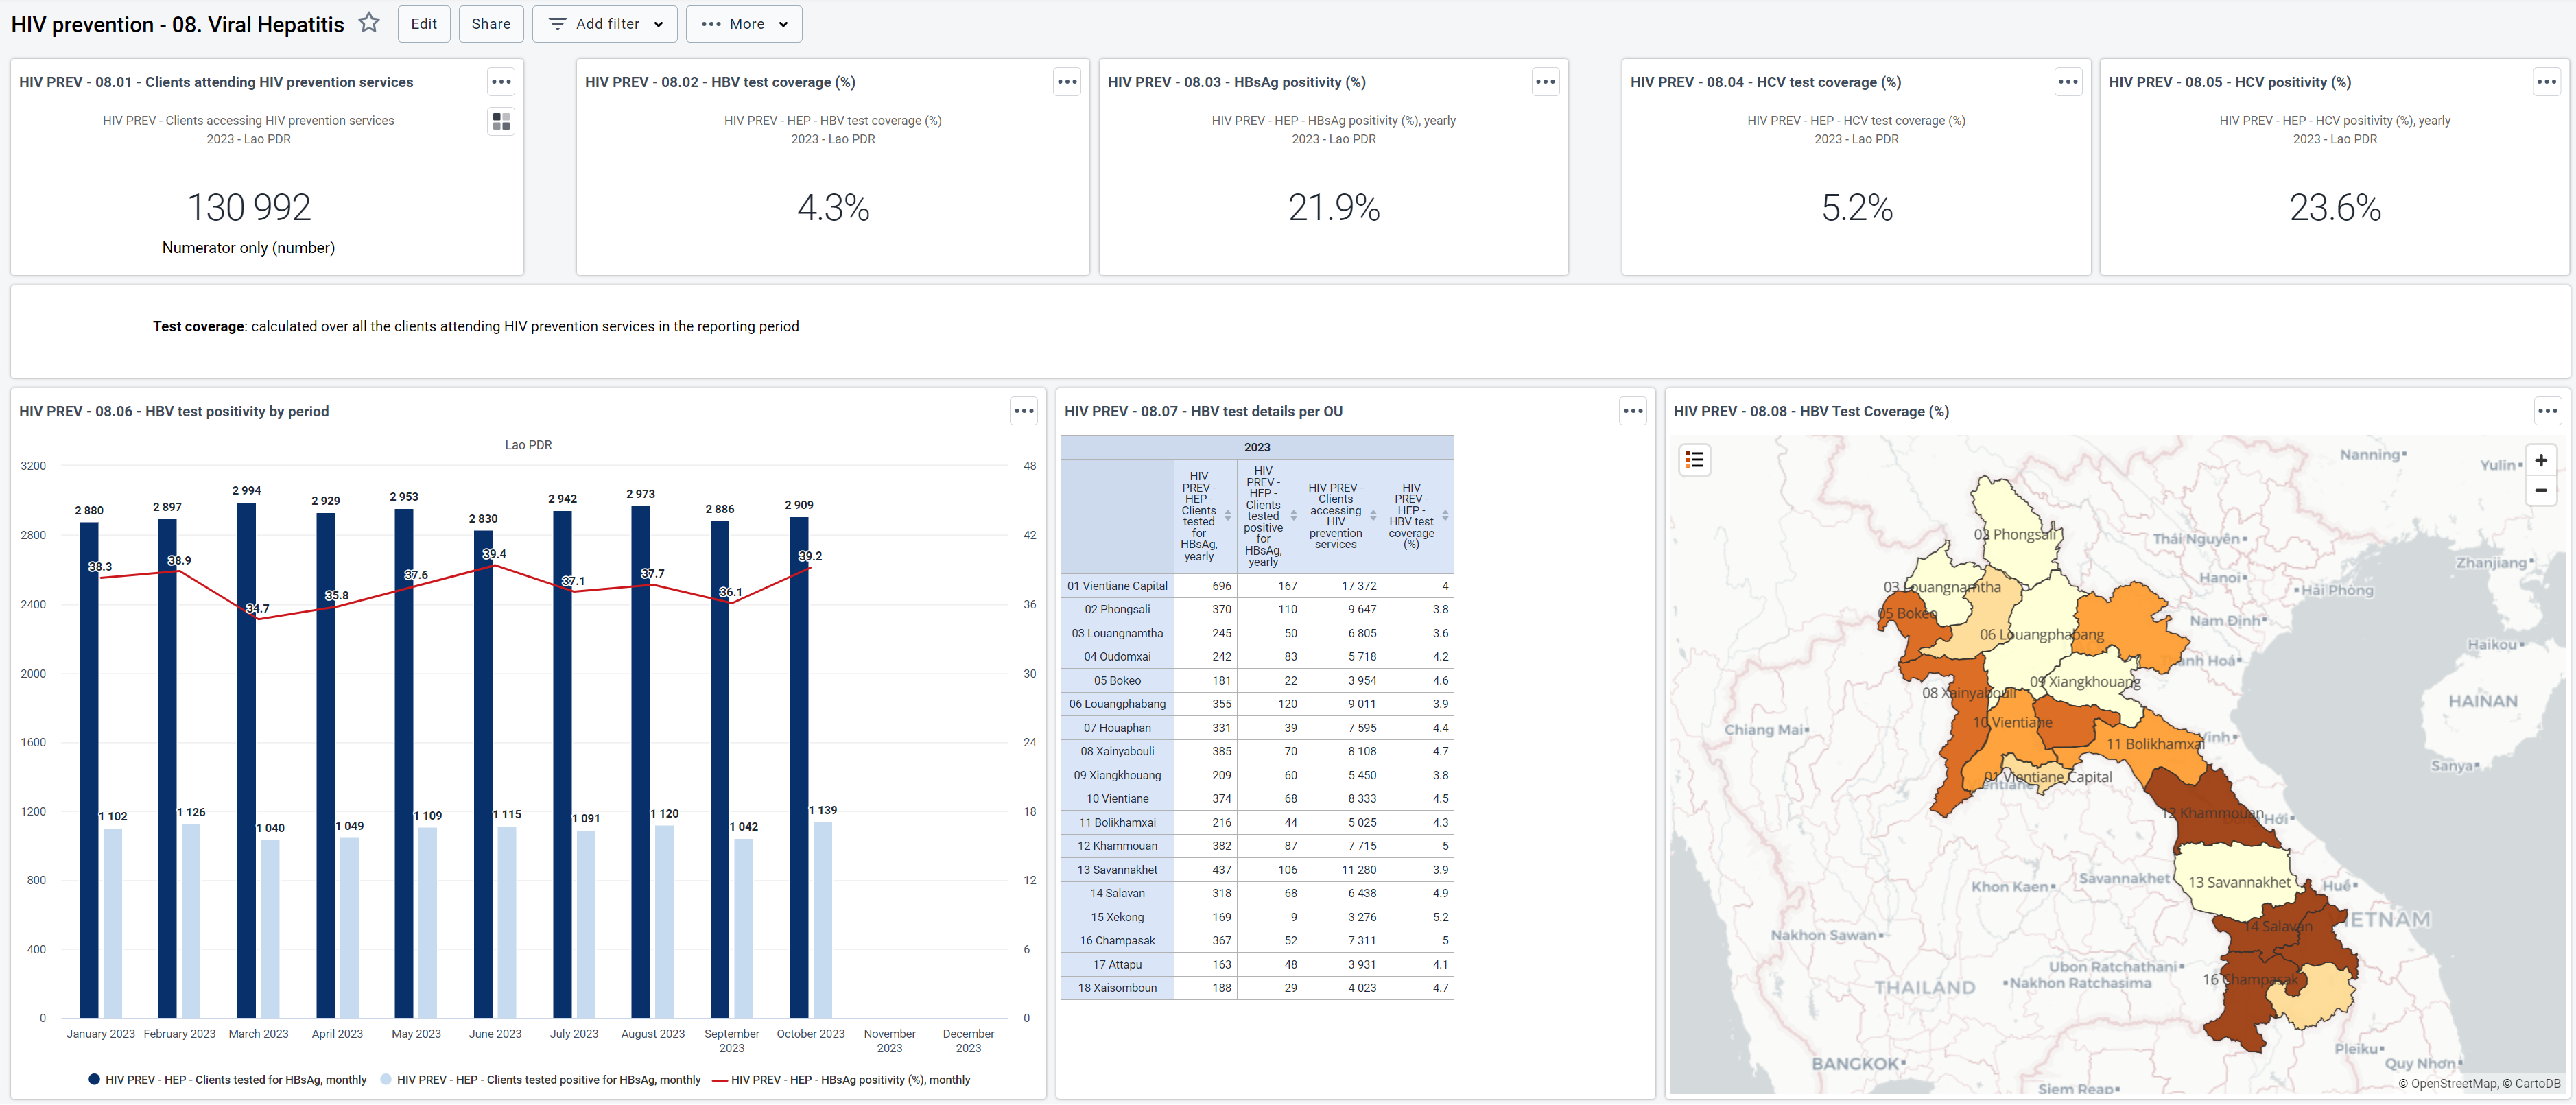Toggle Clients tested positive for HBsAg legend series
Viewport: 2576px width, 1105px height.
[541, 1080]
